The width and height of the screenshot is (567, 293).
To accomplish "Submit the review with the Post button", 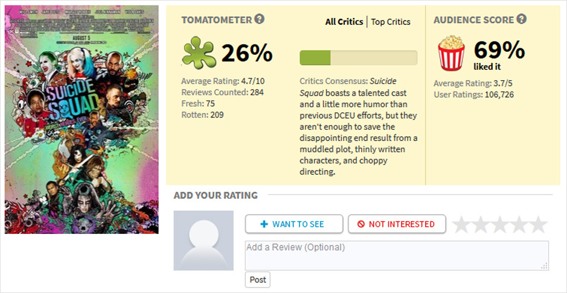I will pyautogui.click(x=258, y=280).
